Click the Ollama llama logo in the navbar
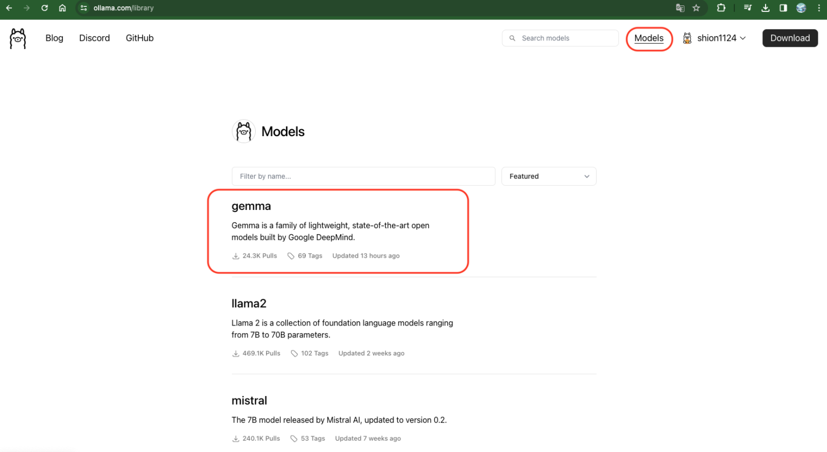The image size is (827, 452). tap(17, 38)
